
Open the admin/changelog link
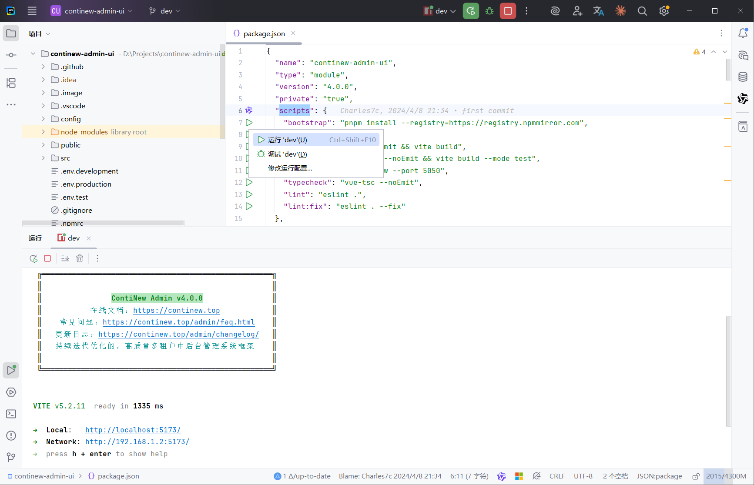point(179,334)
